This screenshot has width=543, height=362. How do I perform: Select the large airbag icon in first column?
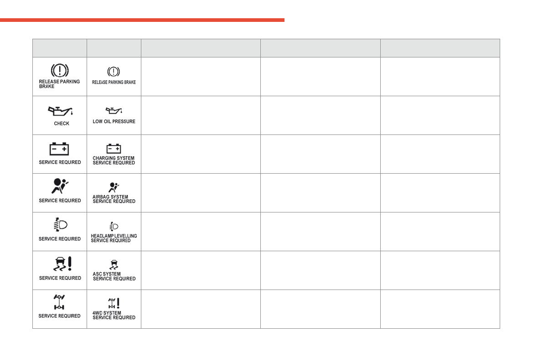(60, 187)
